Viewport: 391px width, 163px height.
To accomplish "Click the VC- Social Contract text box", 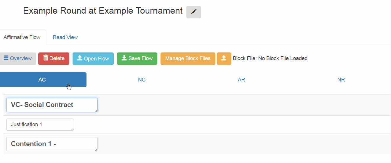I will 52,105.
